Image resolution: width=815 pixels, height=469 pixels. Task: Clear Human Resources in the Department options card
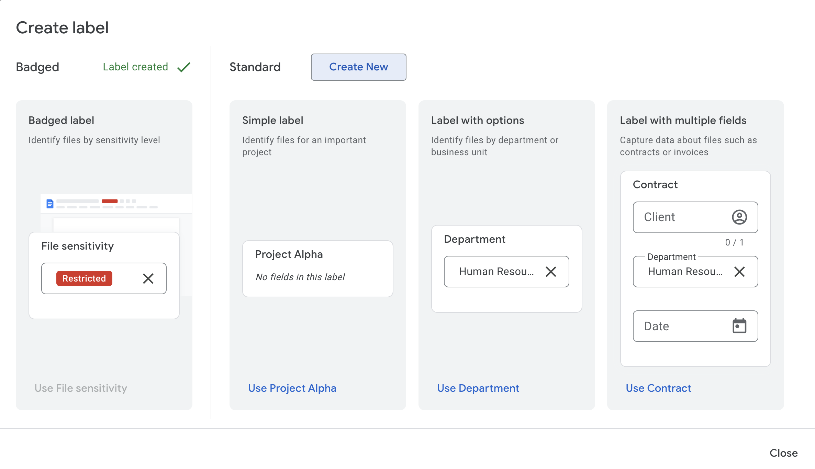[551, 272]
